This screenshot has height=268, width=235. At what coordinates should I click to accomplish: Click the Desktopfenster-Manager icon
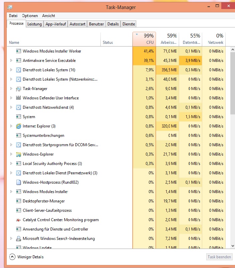click(x=18, y=201)
